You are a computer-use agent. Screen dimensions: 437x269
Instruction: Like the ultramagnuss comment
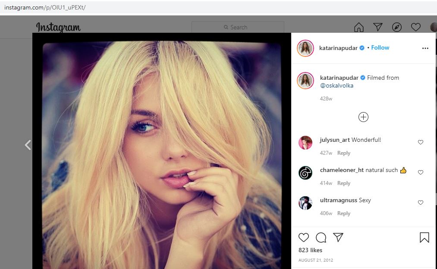coord(421,203)
